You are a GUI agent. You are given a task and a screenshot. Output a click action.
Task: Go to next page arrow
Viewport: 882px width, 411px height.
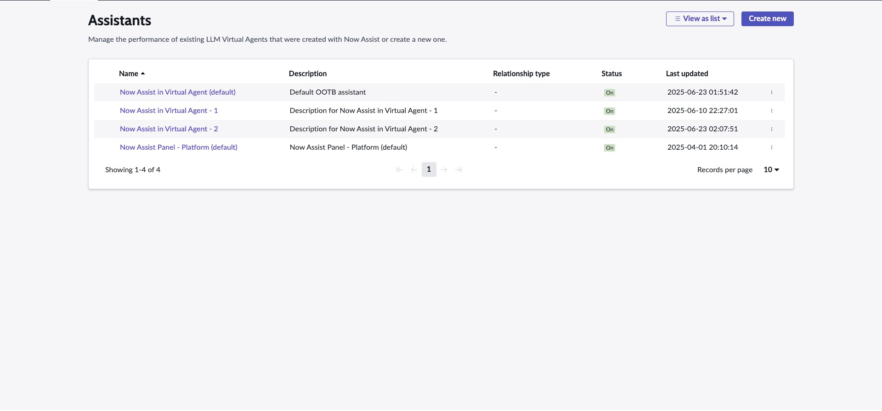point(444,170)
